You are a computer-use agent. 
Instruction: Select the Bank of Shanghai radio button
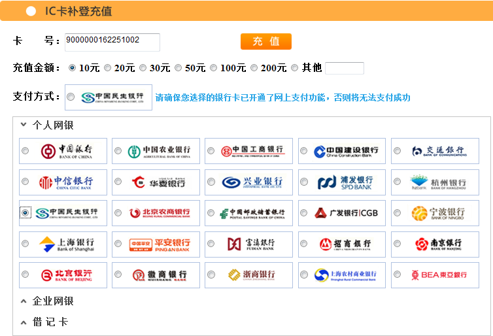(x=25, y=244)
